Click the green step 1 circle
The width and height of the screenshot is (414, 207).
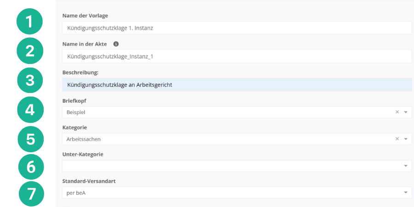point(30,22)
